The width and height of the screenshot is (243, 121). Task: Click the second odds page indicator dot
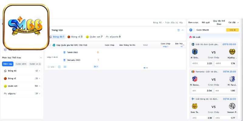click(x=147, y=68)
